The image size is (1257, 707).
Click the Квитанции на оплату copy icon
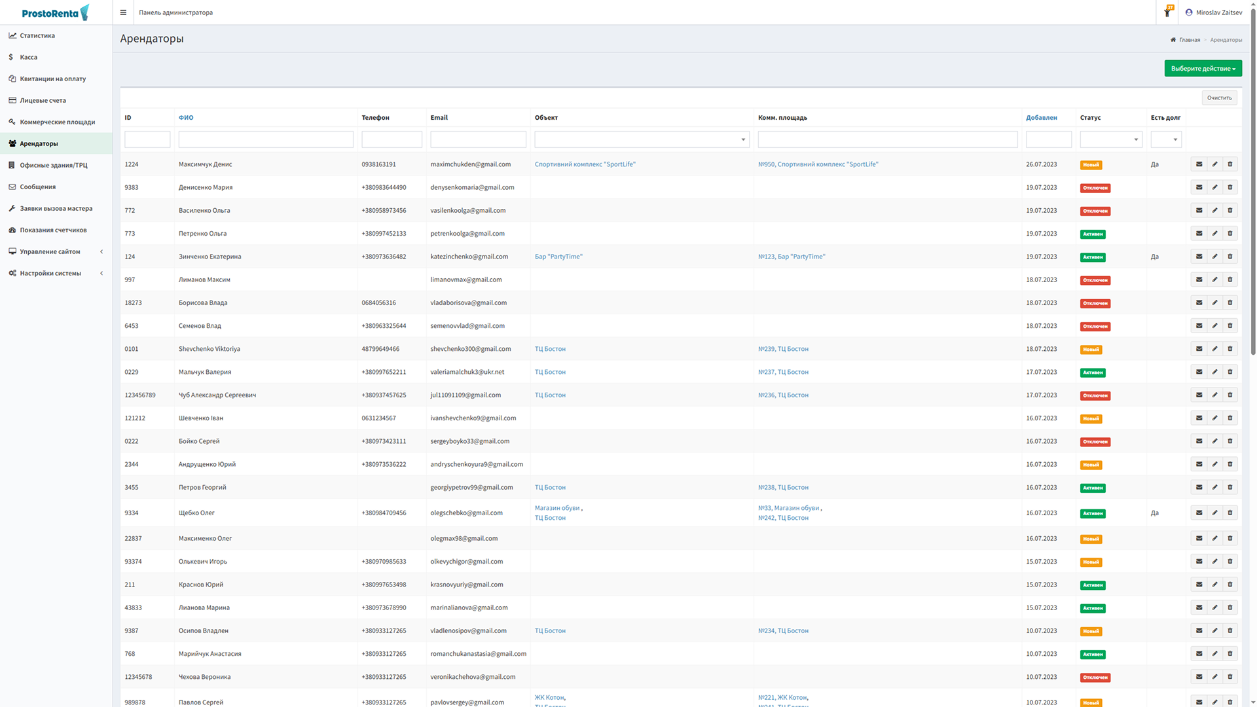pos(12,79)
